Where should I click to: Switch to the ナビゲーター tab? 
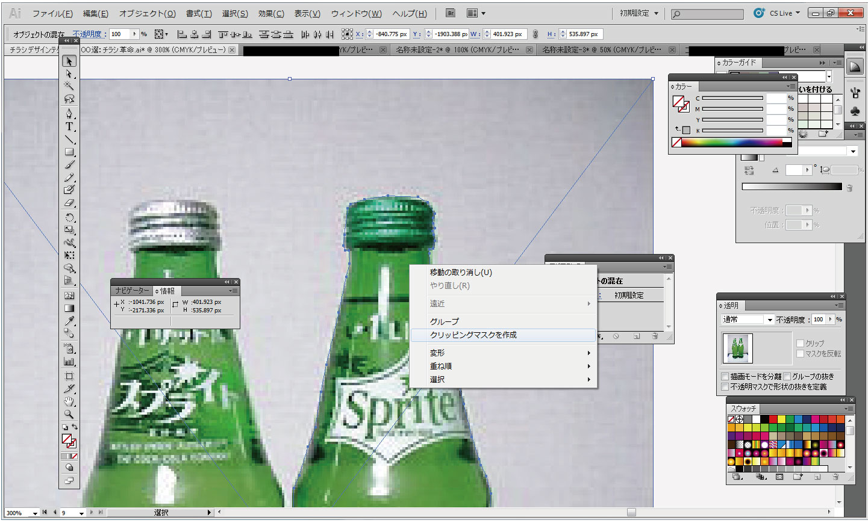132,291
